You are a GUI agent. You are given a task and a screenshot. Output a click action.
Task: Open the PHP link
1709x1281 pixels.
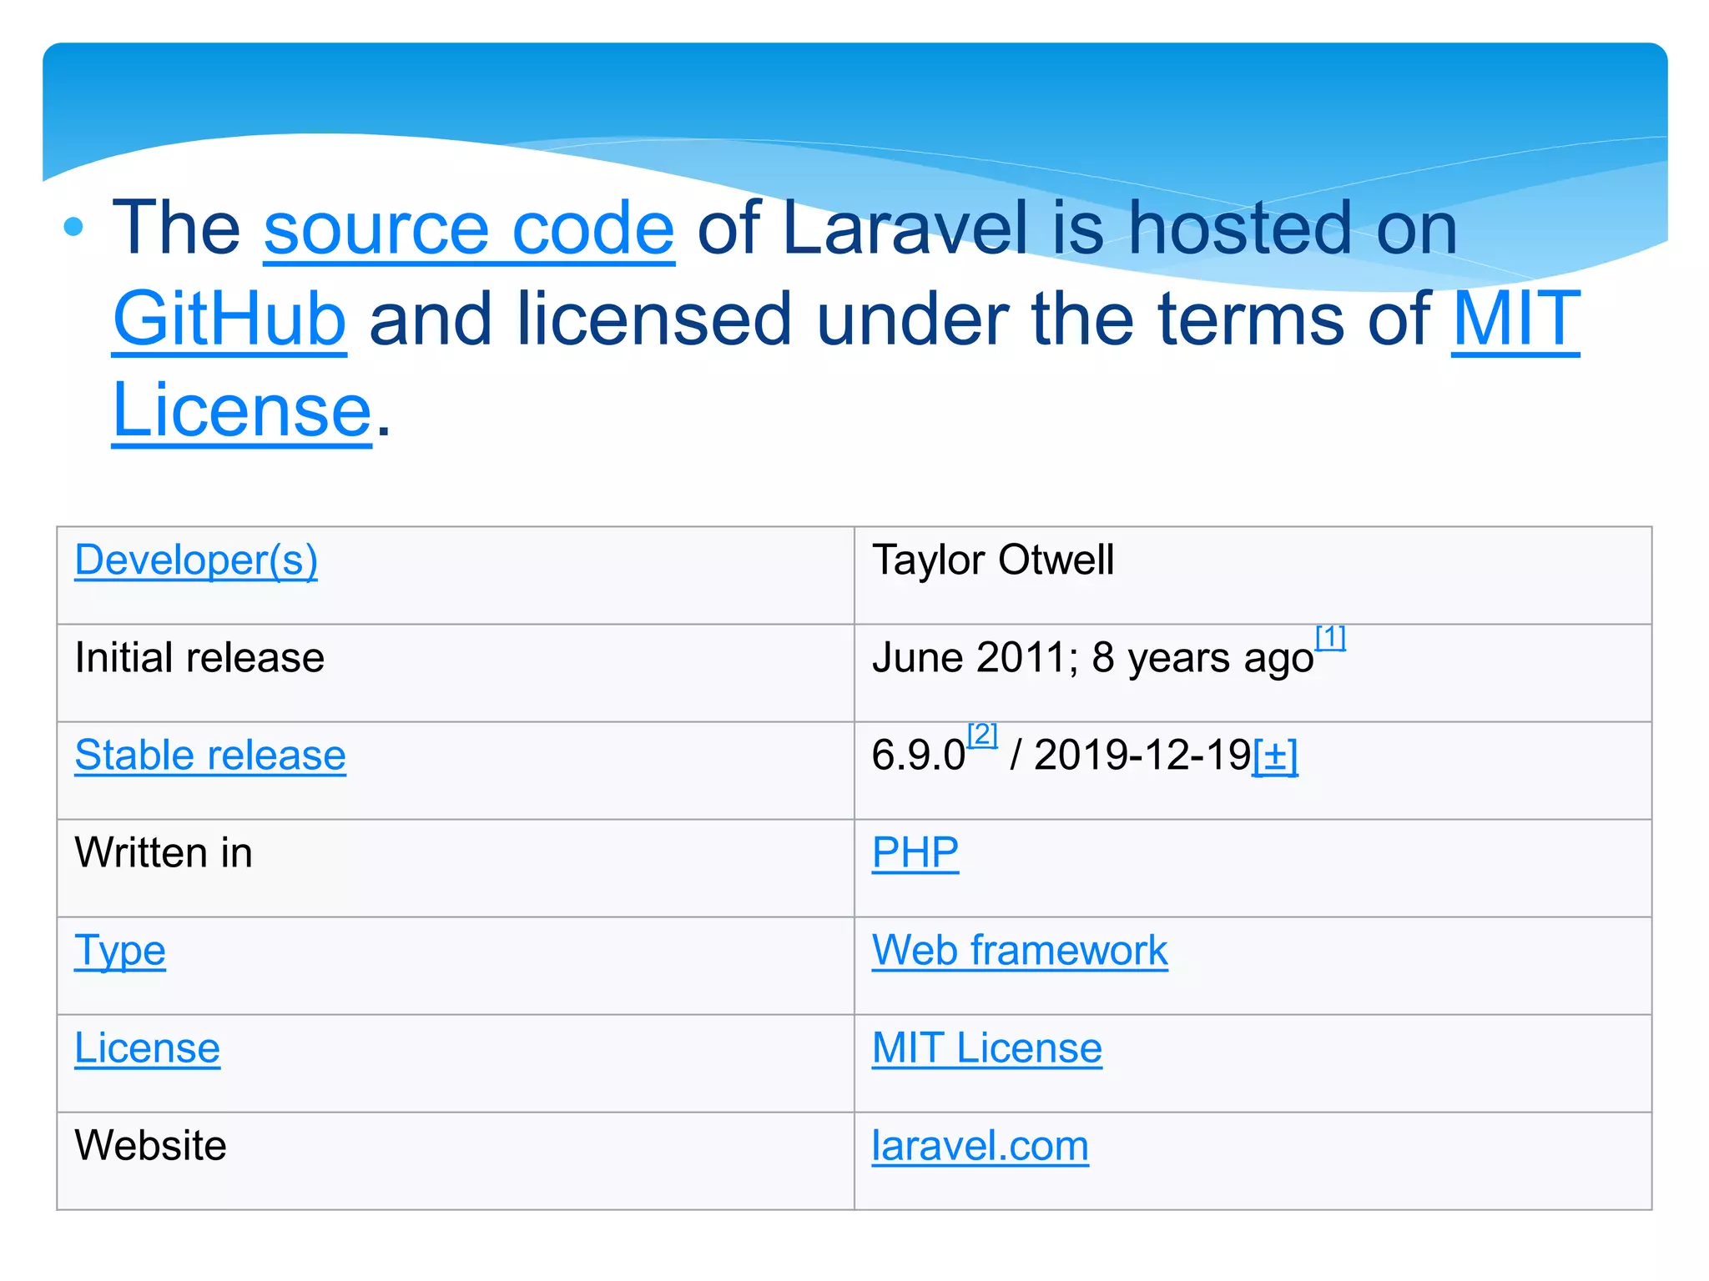click(x=915, y=853)
